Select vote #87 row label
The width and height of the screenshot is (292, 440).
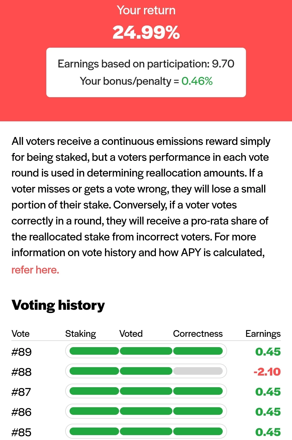[21, 392]
